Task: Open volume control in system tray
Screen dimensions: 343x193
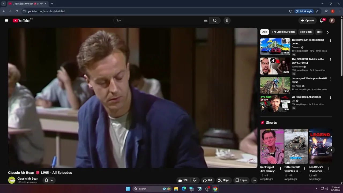Action: (x=326, y=189)
